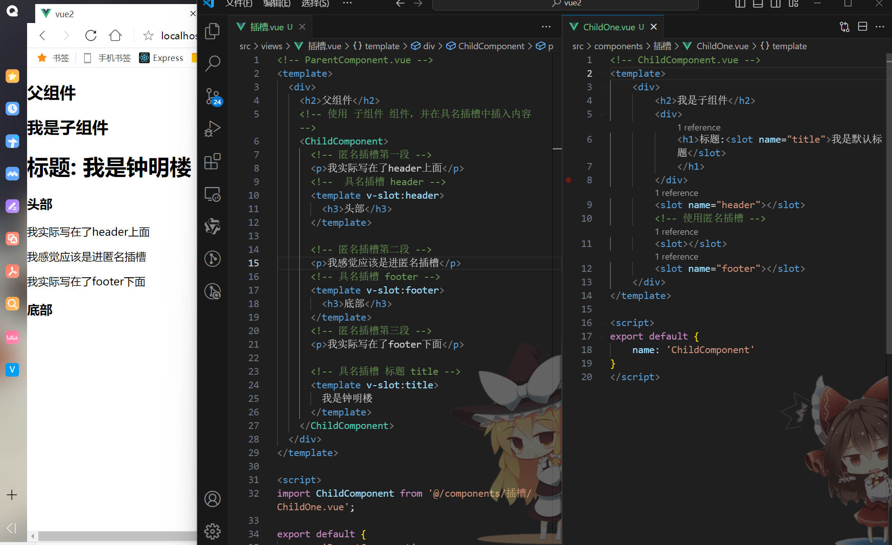Click 1 reference CodeLens above title slot
Viewport: 892px width, 545px height.
699,127
